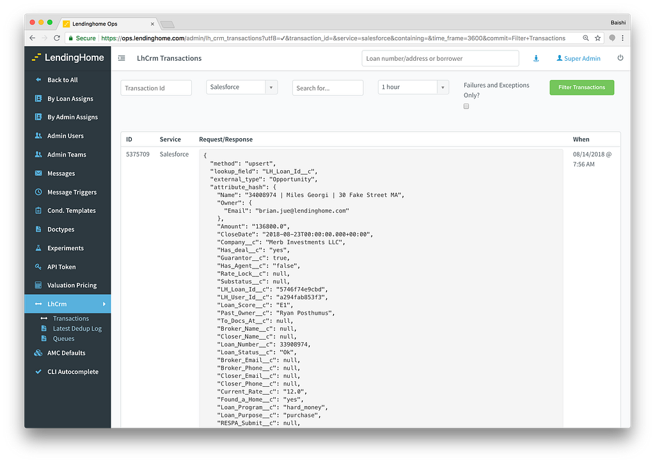Click the Request/Response column header
The width and height of the screenshot is (655, 463).
coord(226,139)
